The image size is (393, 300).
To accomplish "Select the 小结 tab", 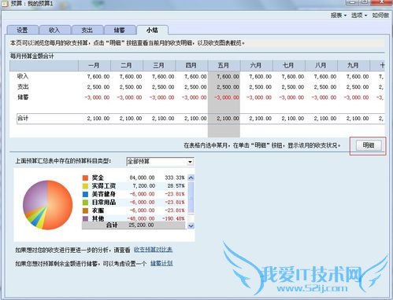I will coord(152,30).
